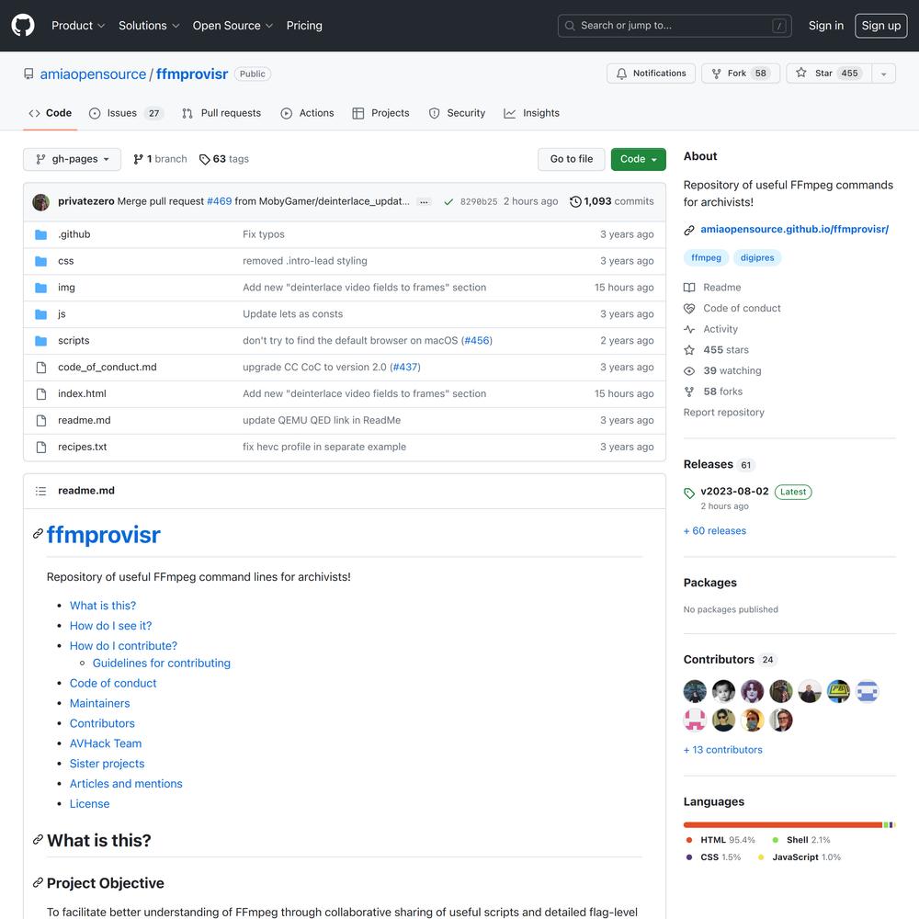This screenshot has width=919, height=919.
Task: Click the scripts folder icon
Action: [41, 341]
